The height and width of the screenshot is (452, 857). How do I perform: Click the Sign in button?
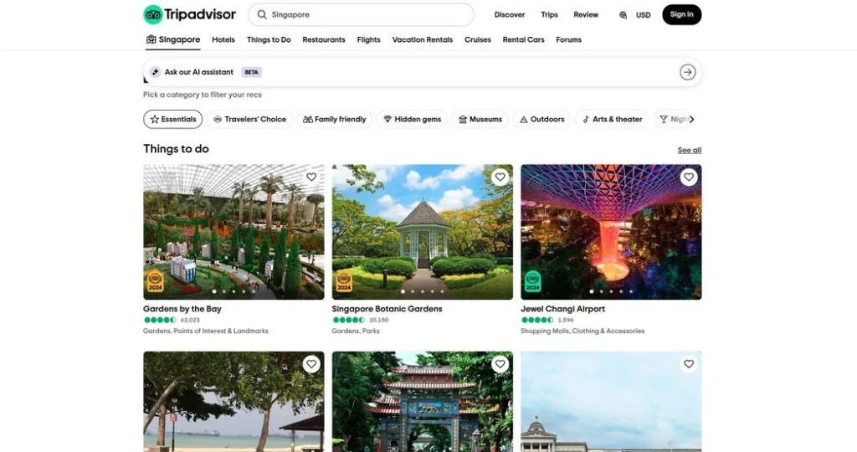coord(681,15)
